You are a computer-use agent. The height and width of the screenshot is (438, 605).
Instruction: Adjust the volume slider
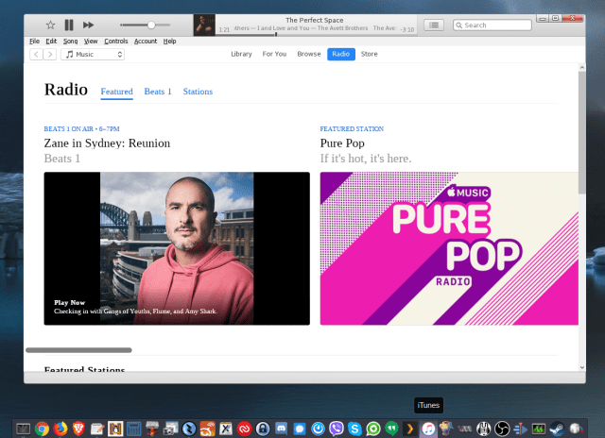(x=151, y=25)
